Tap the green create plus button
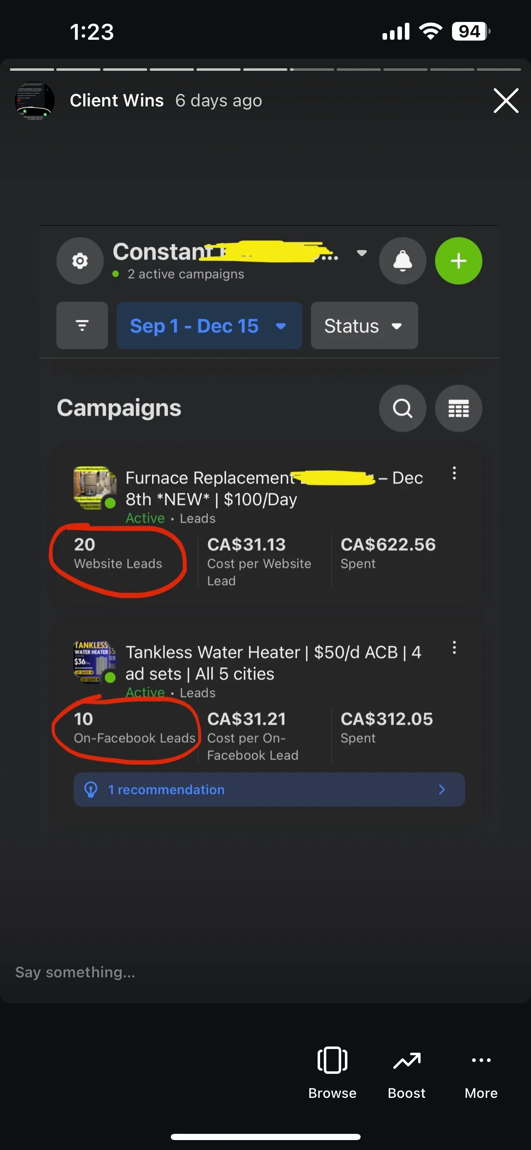 [458, 261]
